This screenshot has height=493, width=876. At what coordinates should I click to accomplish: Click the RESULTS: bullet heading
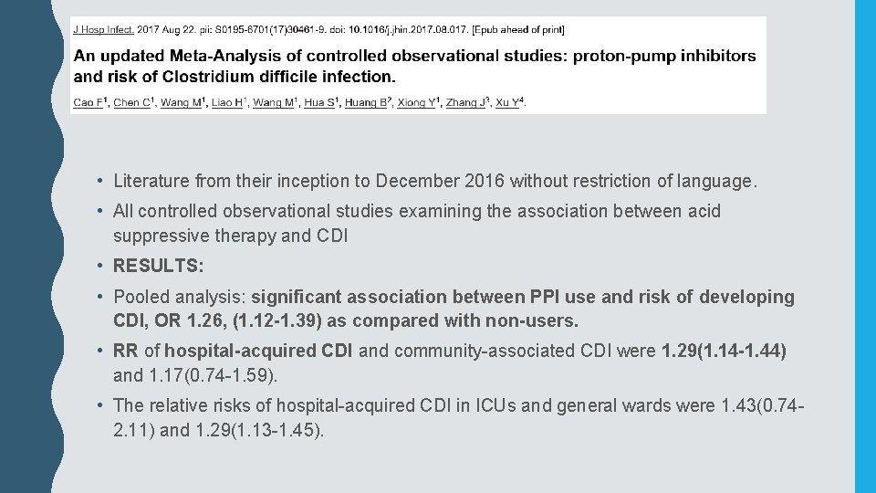[x=159, y=266]
